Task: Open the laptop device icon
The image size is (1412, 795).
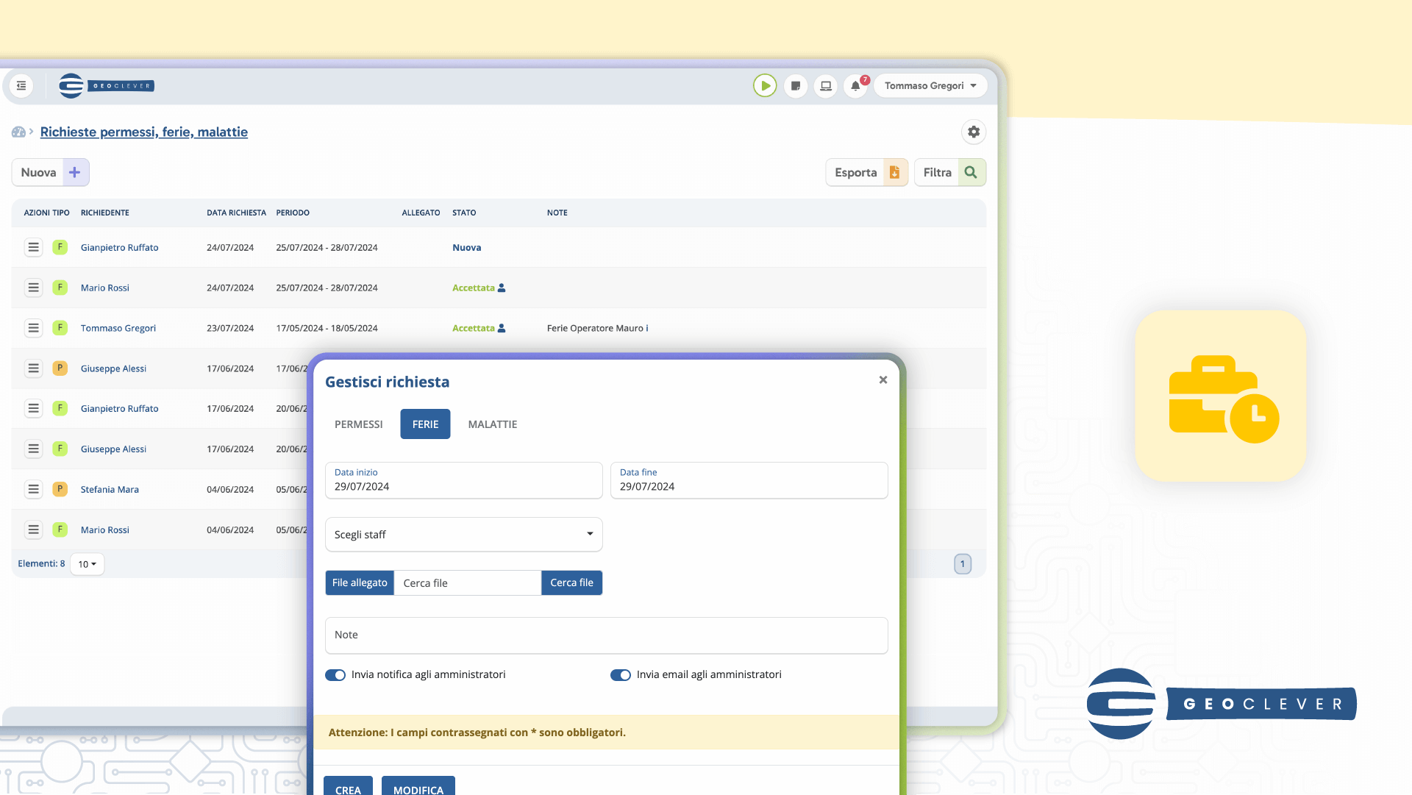Action: point(826,86)
